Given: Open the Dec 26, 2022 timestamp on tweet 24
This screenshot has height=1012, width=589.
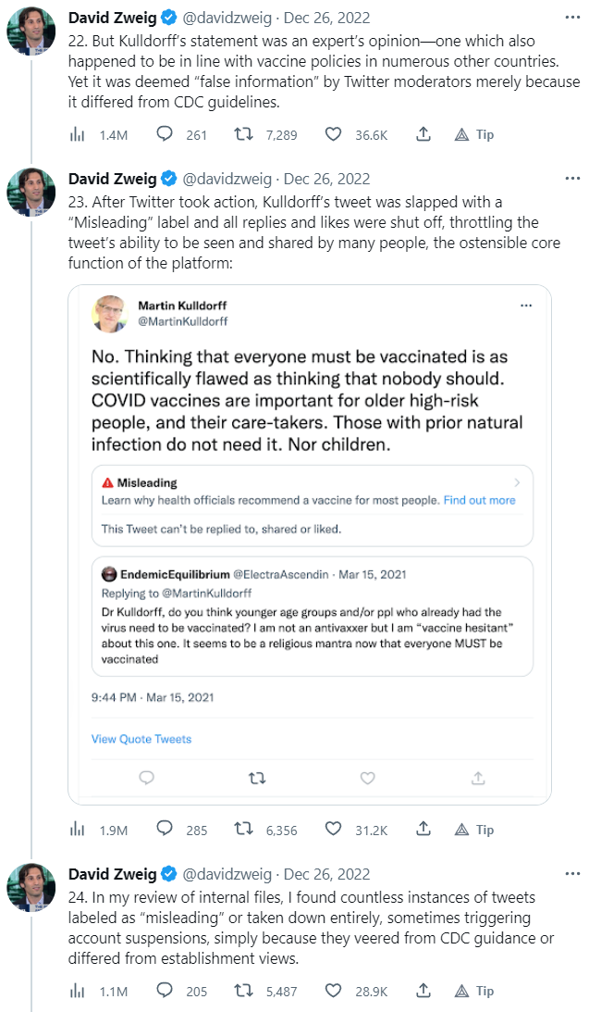Looking at the screenshot, I should [x=326, y=874].
